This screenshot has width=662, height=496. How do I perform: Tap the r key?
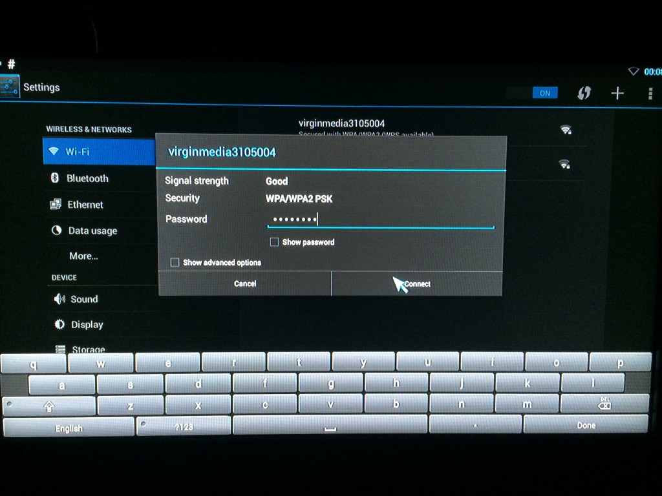pos(233,362)
